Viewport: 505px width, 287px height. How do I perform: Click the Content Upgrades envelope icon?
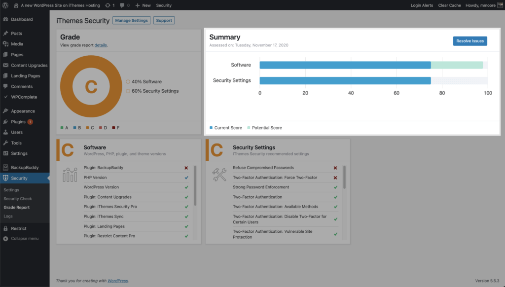5,65
